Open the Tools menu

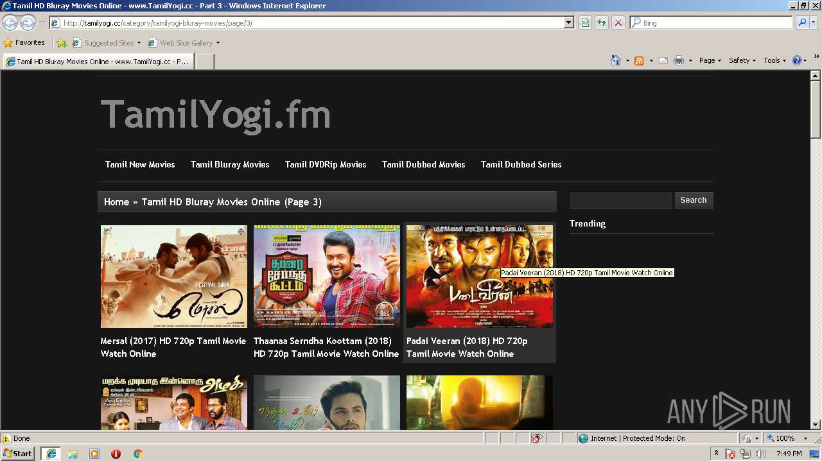tap(774, 60)
